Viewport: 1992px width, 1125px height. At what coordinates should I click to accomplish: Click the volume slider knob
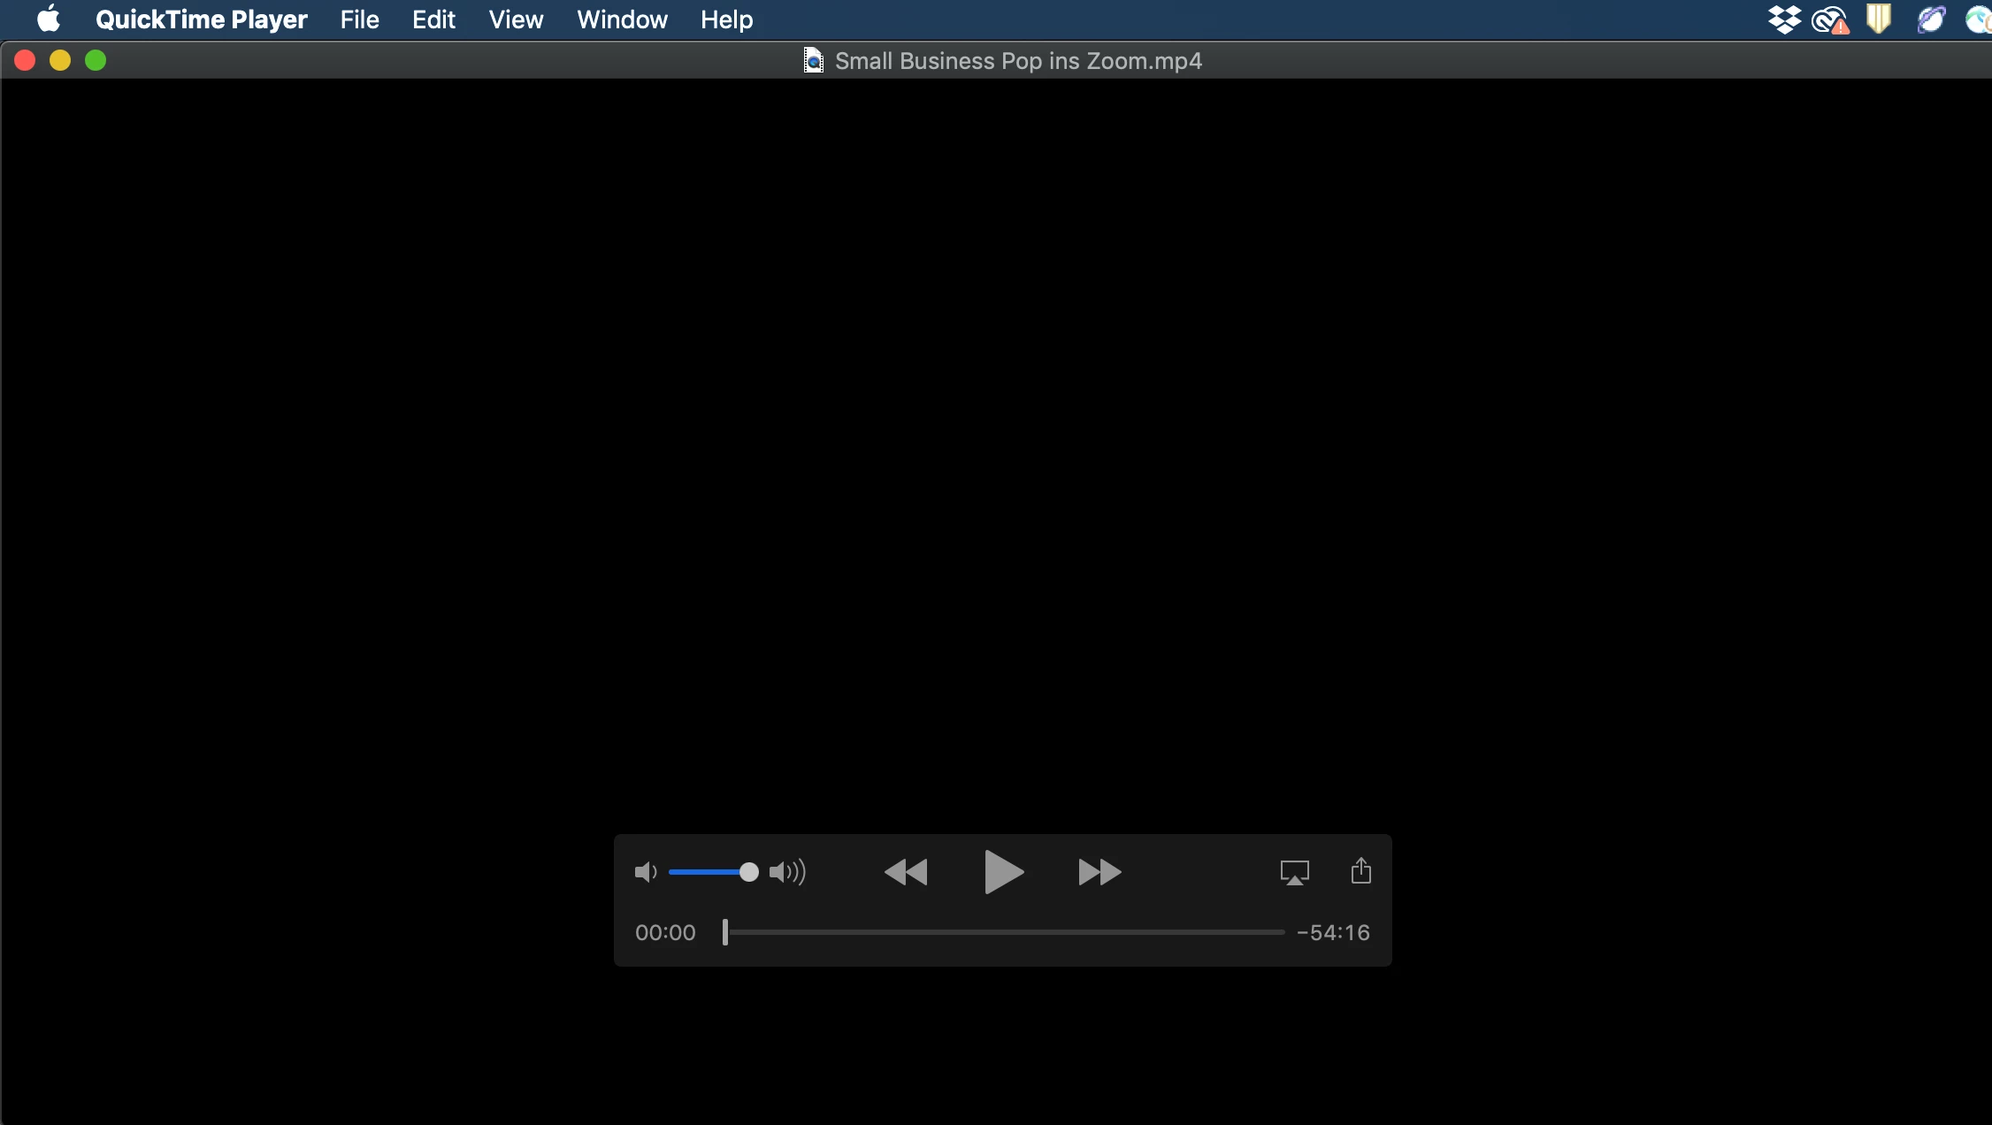coord(748,872)
